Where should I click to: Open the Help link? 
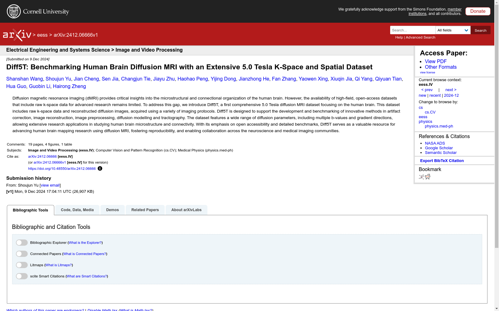tap(399, 37)
